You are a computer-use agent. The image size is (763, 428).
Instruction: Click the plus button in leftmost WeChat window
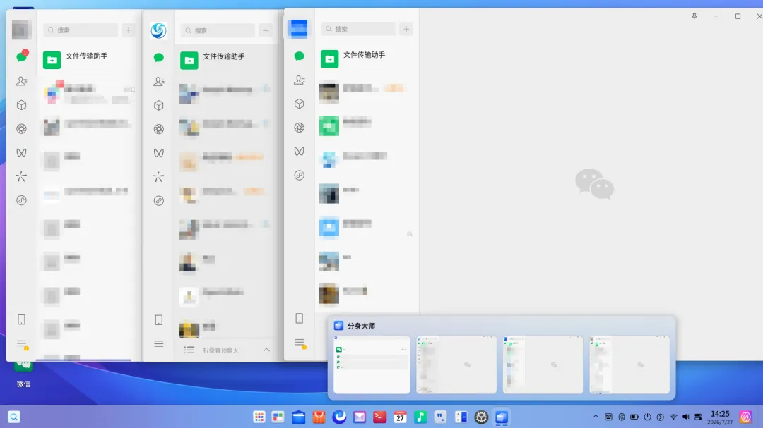129,30
